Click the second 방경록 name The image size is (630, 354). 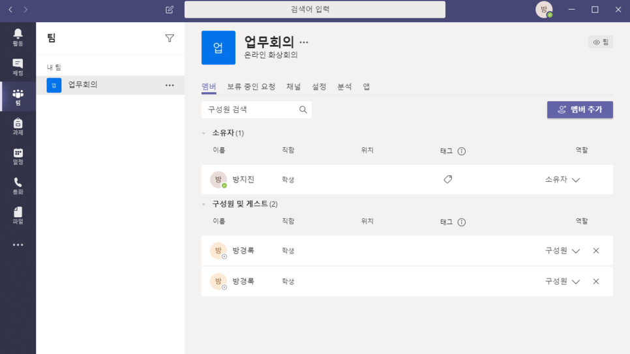(x=243, y=281)
